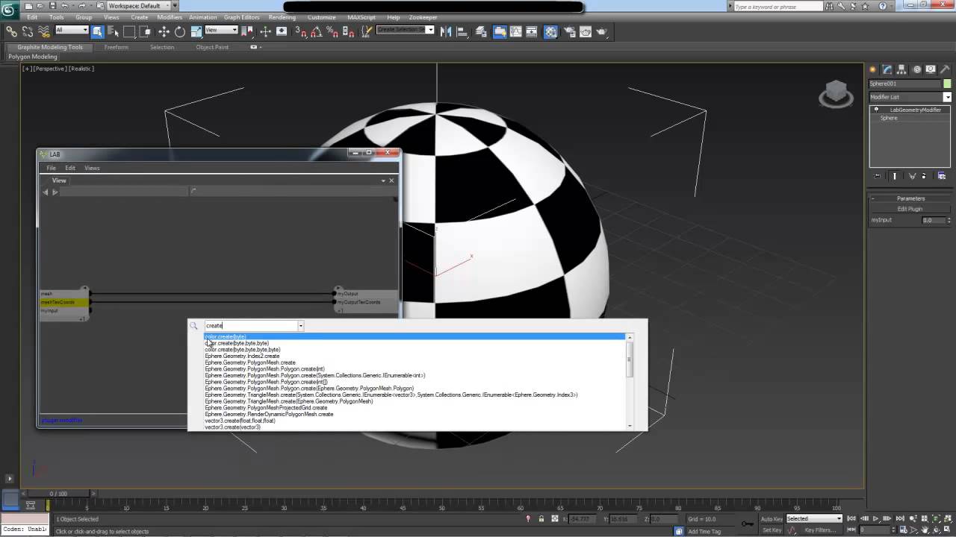Click the Play Animation button

pos(875,518)
